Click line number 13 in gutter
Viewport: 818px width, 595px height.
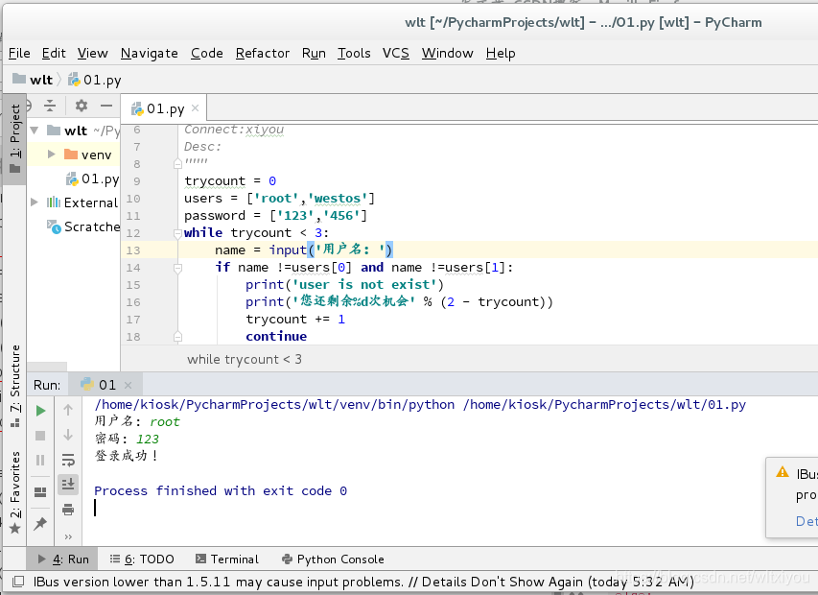(x=133, y=250)
